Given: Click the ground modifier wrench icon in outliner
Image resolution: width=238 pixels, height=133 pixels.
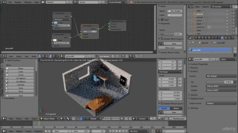Looking at the screenshot, I should point(211,14).
